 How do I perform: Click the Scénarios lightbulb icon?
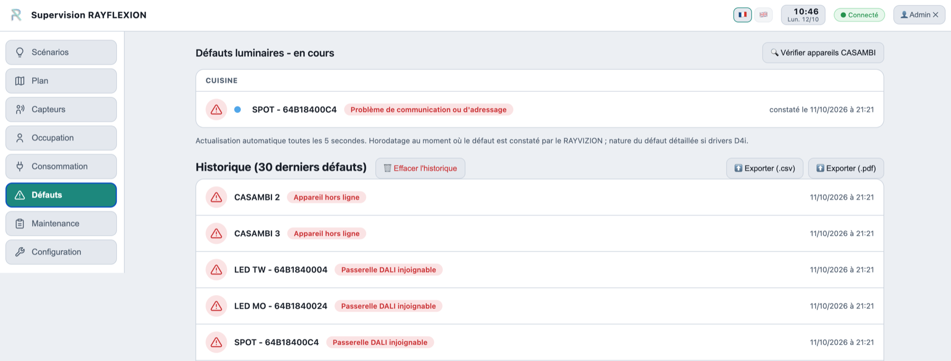[x=20, y=52]
